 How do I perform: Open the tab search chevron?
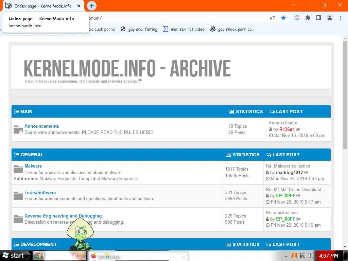pos(293,5)
